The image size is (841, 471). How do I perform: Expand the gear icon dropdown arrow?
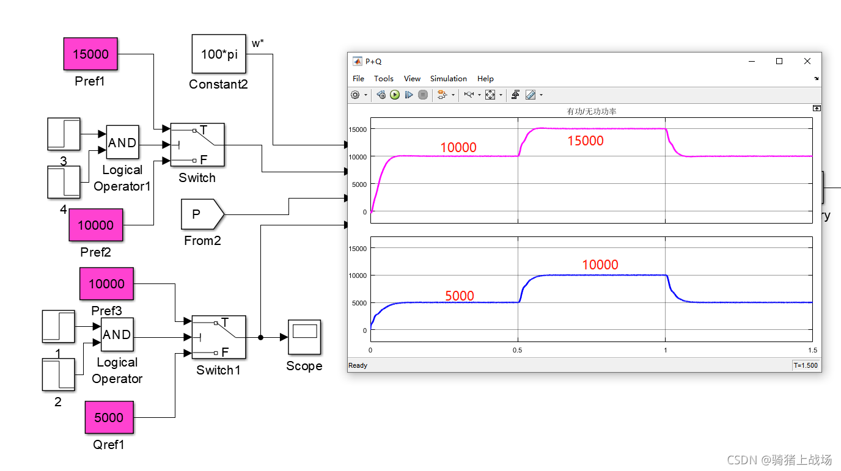[365, 95]
